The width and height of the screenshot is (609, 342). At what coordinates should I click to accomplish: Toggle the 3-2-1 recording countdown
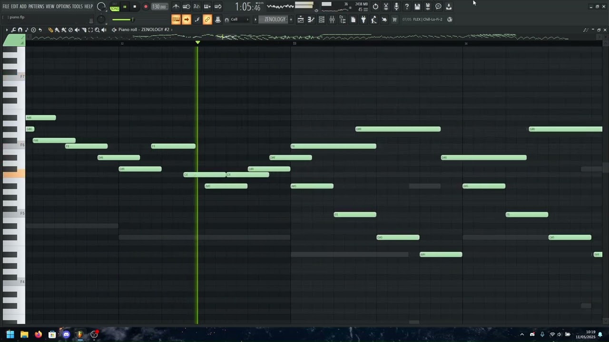[x=197, y=7]
